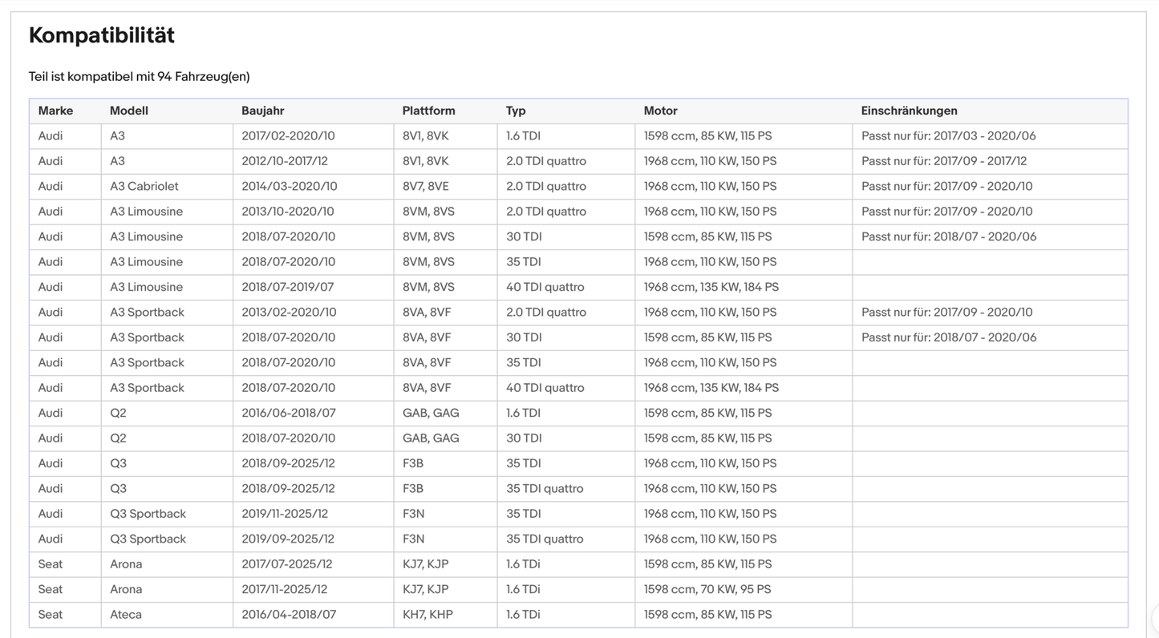Click the Modell column header
Image resolution: width=1159 pixels, height=638 pixels.
tap(129, 111)
